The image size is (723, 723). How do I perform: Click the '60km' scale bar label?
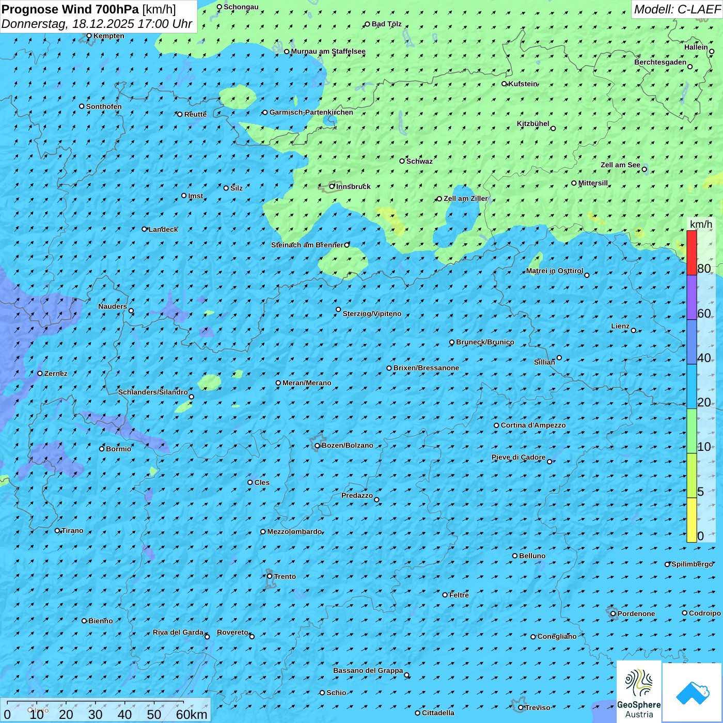pyautogui.click(x=192, y=714)
